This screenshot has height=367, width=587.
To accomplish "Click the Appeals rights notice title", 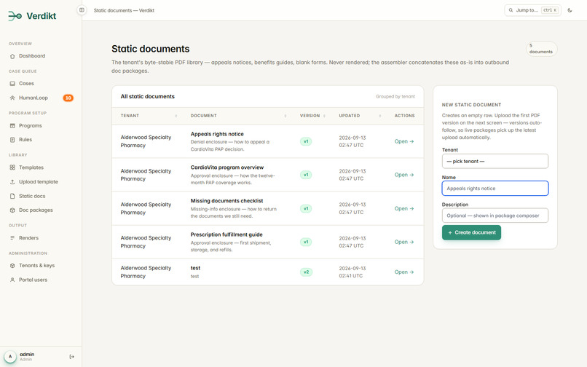I will 217,134.
